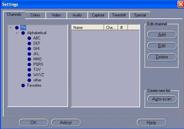Screen dimensions: 184x129
Task: Select the ABC channel group
Action: tap(37, 38)
